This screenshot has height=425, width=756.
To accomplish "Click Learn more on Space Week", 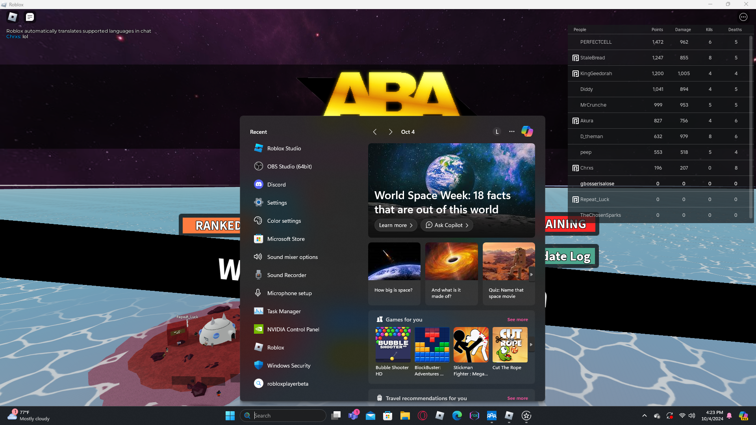I will click(396, 225).
